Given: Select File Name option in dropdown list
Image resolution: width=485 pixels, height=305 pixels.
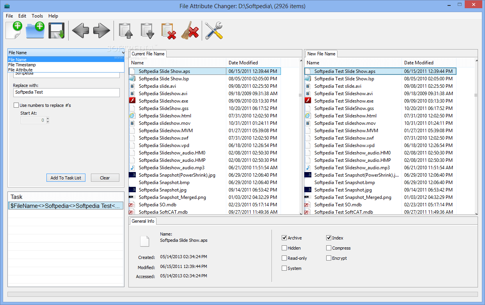Looking at the screenshot, I should click(x=66, y=60).
